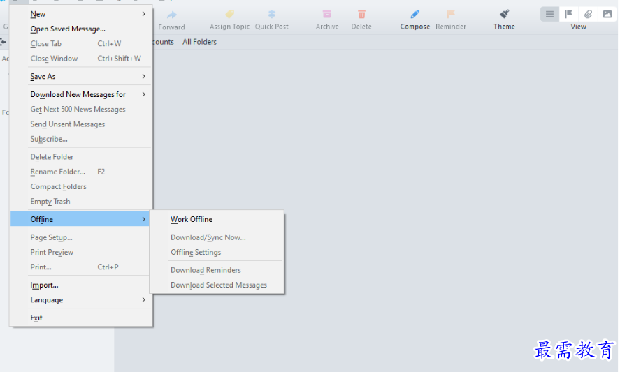Image resolution: width=620 pixels, height=372 pixels.
Task: Click the Assign Topic tag icon
Action: (x=230, y=14)
